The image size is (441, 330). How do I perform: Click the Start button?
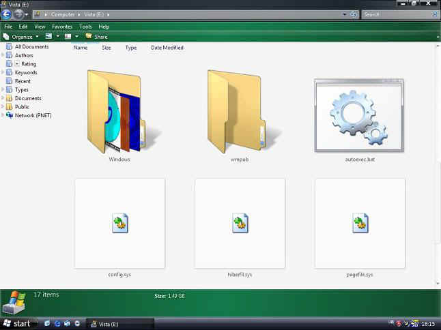pyautogui.click(x=16, y=323)
